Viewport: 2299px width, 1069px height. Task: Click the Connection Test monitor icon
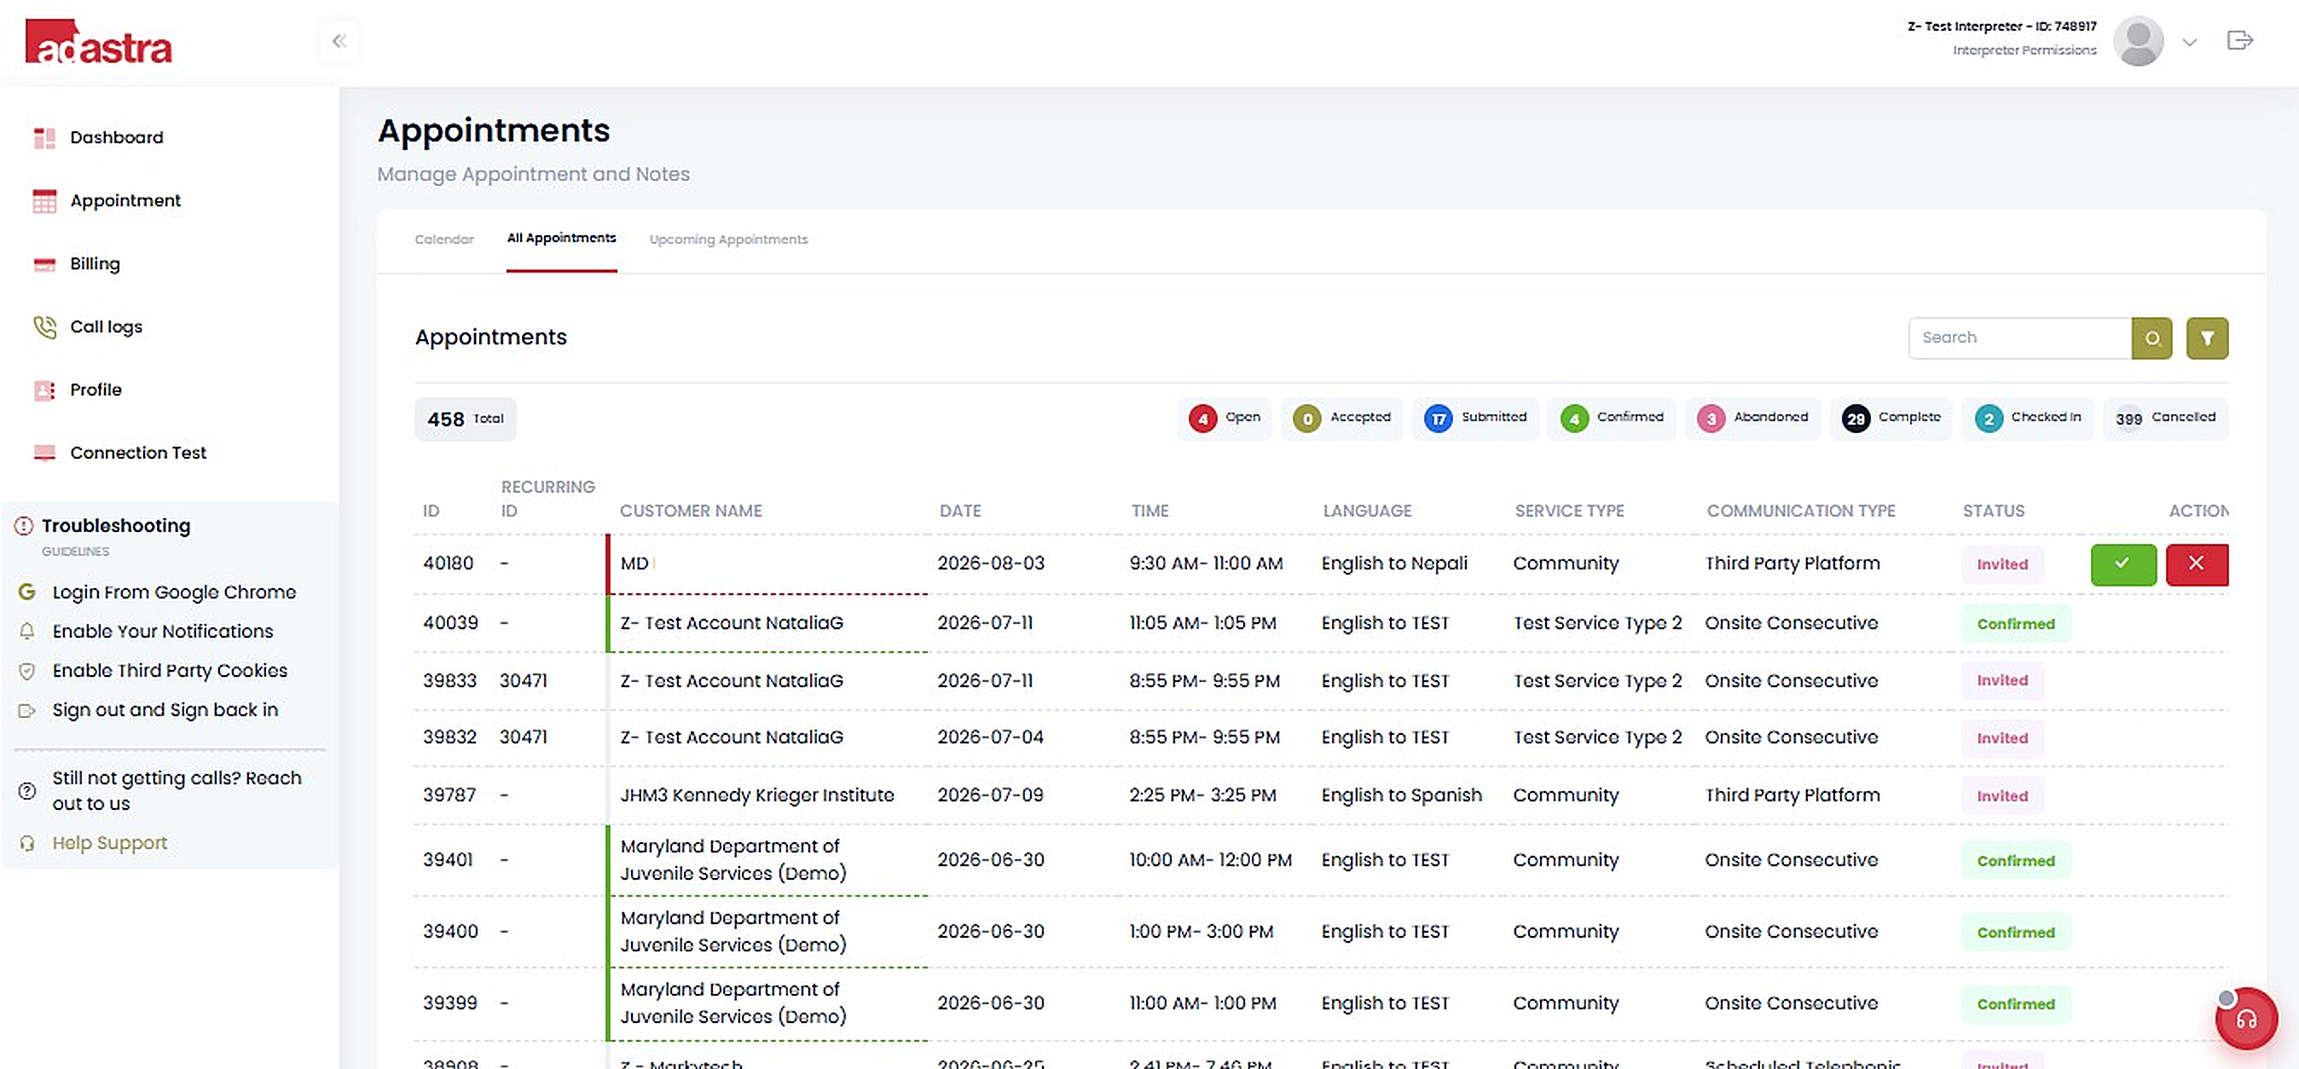(44, 454)
